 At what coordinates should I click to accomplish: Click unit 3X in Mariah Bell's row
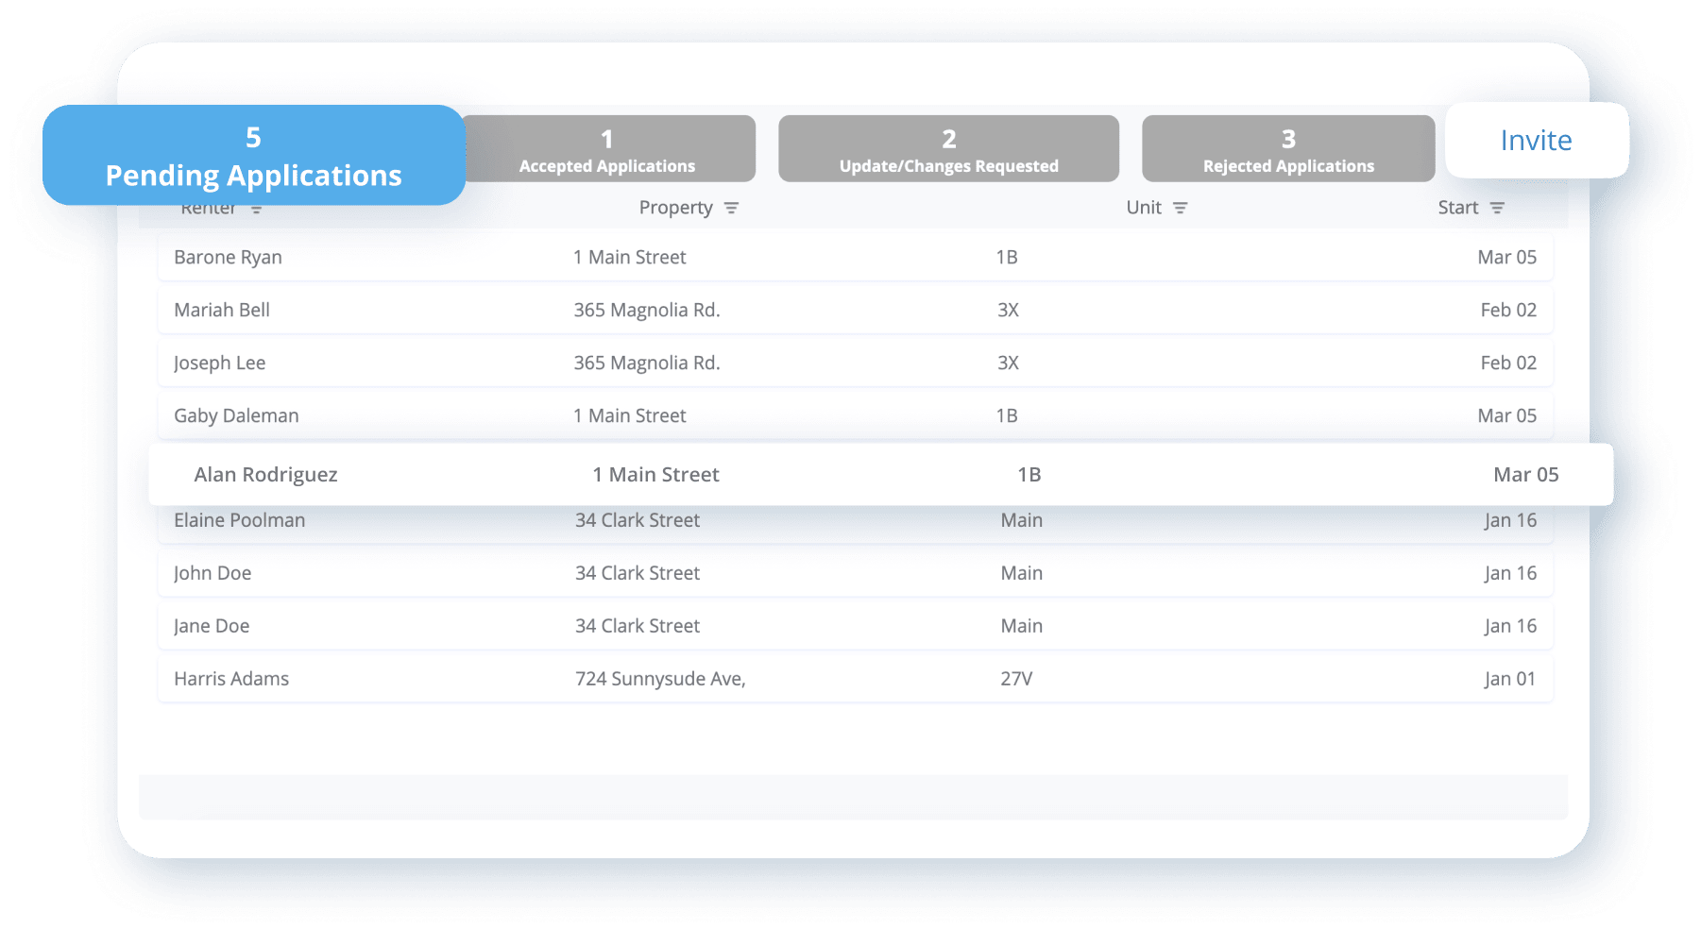(1009, 311)
